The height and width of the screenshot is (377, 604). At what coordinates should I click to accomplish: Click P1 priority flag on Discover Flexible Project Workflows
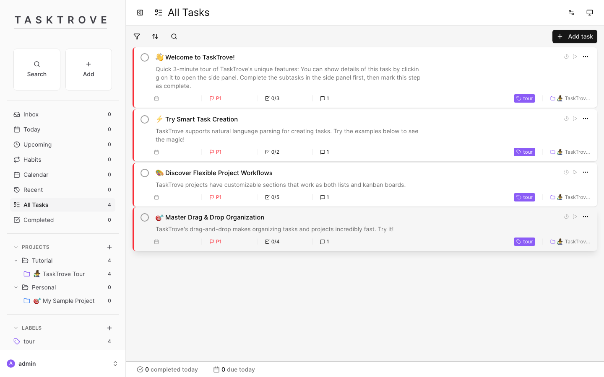[x=215, y=197]
